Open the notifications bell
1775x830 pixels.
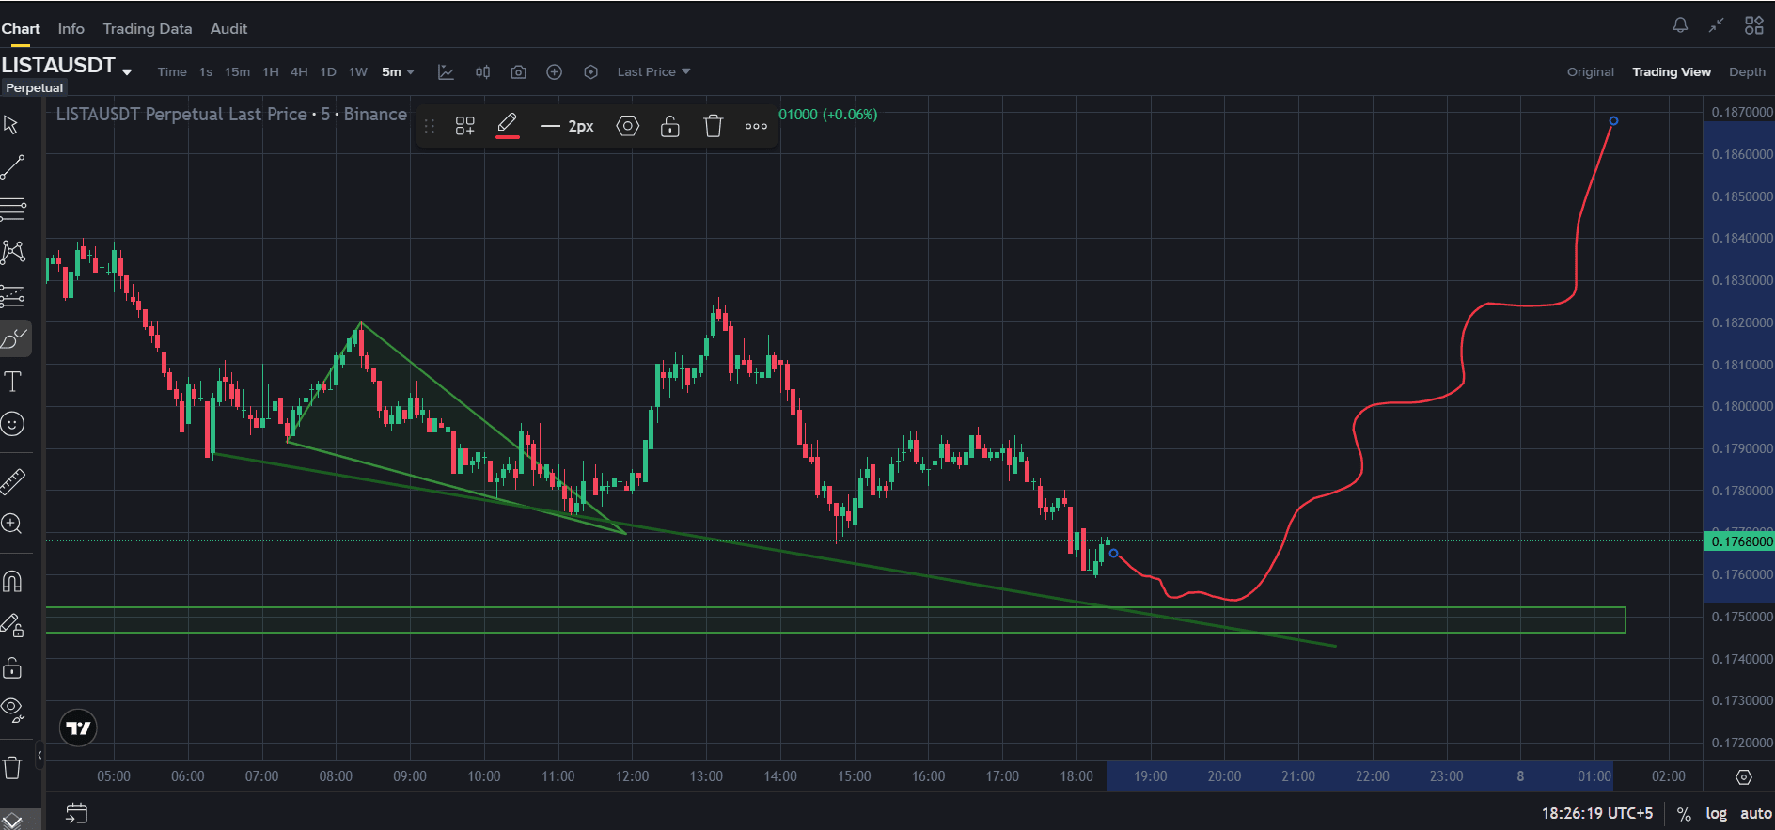1680,25
